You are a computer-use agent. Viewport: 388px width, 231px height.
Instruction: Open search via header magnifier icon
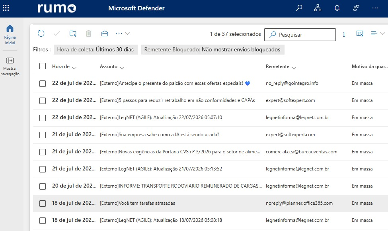(299, 8)
